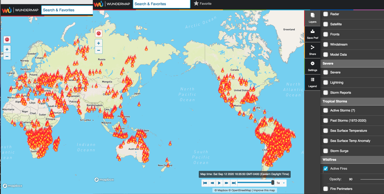384x194 pixels.
Task: Enable Past Storms (1972-2020) checkbox
Action: 325,121
